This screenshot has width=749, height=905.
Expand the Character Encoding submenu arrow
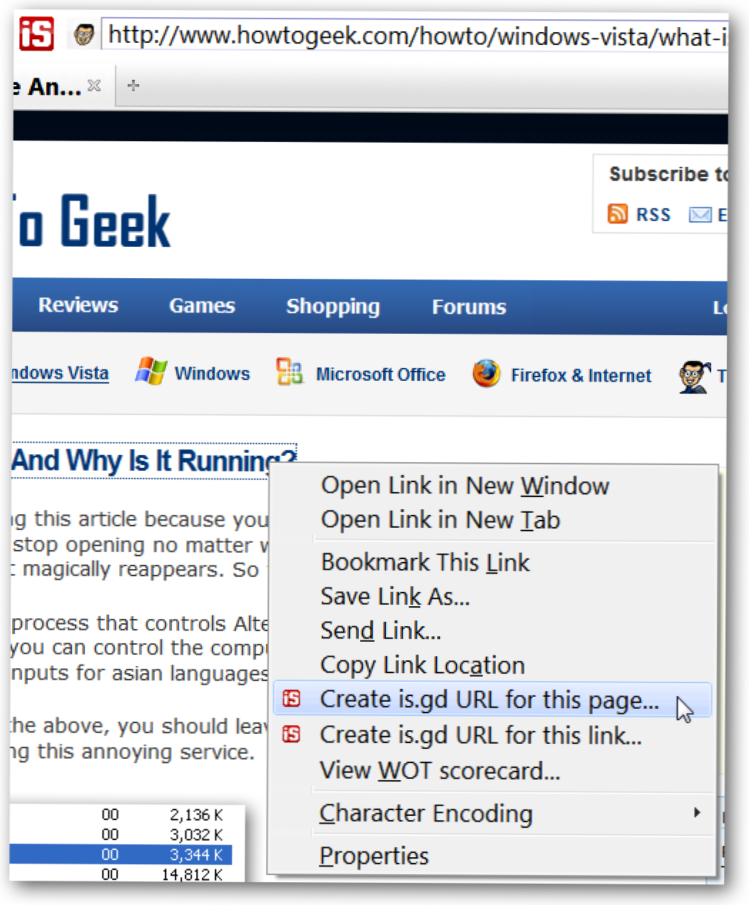(x=697, y=812)
